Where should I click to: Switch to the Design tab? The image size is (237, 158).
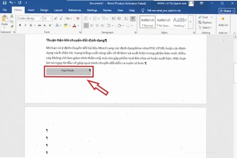[44, 10]
